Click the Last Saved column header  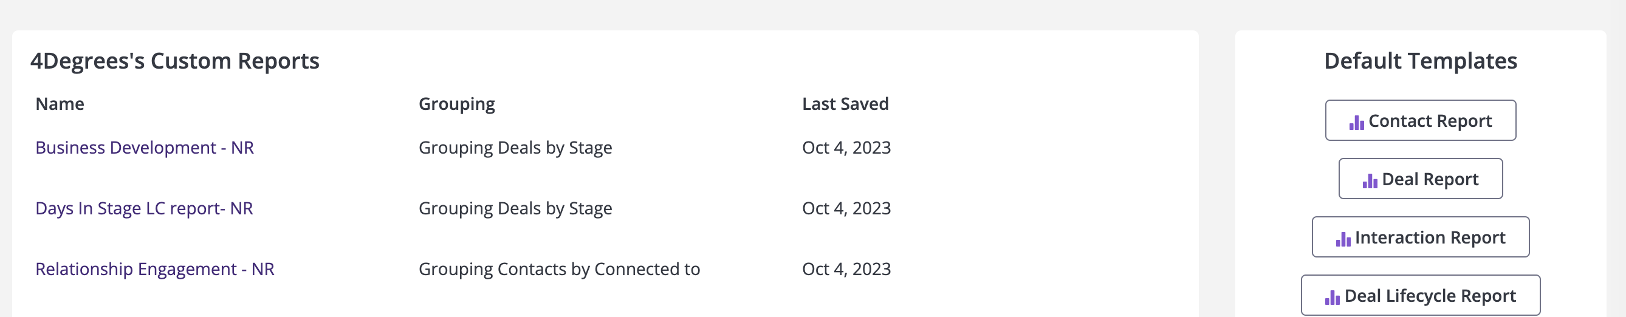[x=845, y=104]
